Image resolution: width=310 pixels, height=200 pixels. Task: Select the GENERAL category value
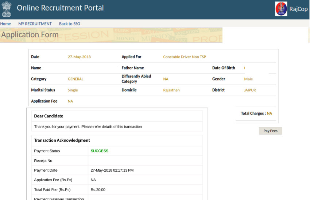click(75, 79)
